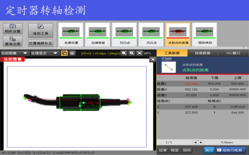Select T206 图形辨别 tool thumbnail

(205, 34)
